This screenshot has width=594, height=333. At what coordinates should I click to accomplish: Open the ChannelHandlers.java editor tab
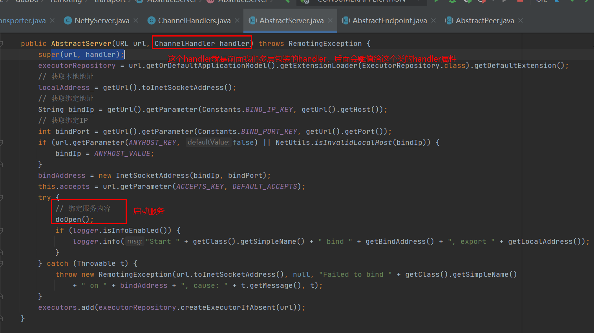coord(194,20)
